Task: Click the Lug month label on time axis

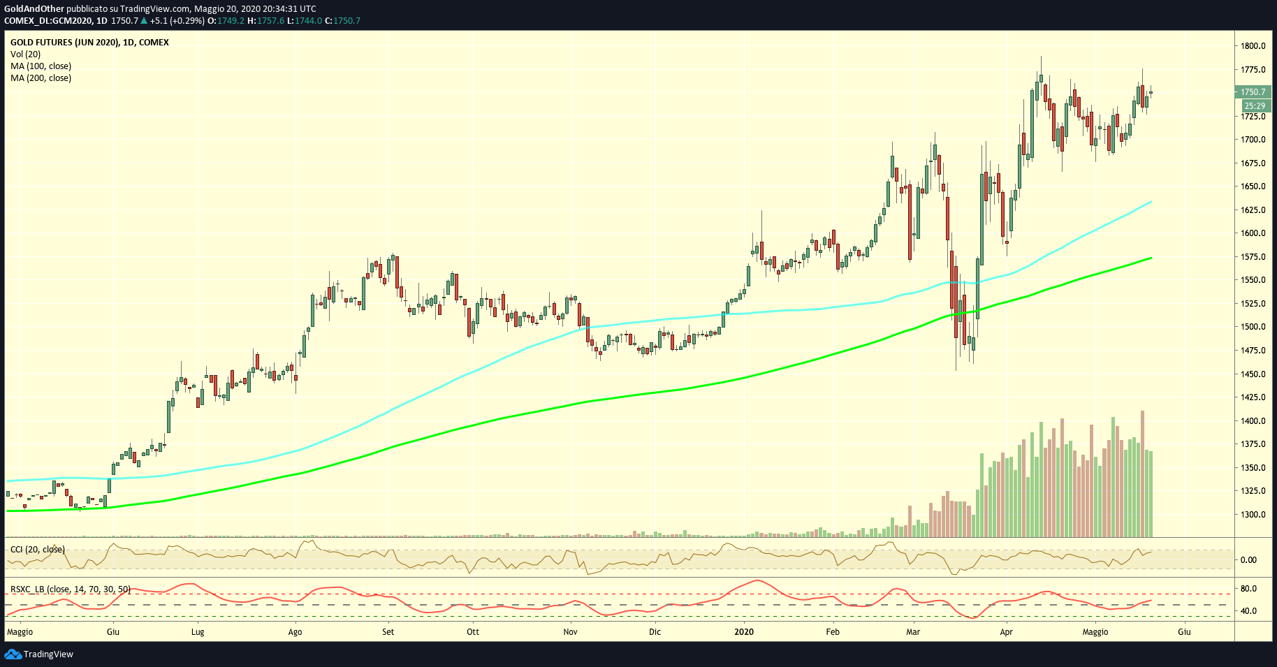Action: (x=198, y=632)
